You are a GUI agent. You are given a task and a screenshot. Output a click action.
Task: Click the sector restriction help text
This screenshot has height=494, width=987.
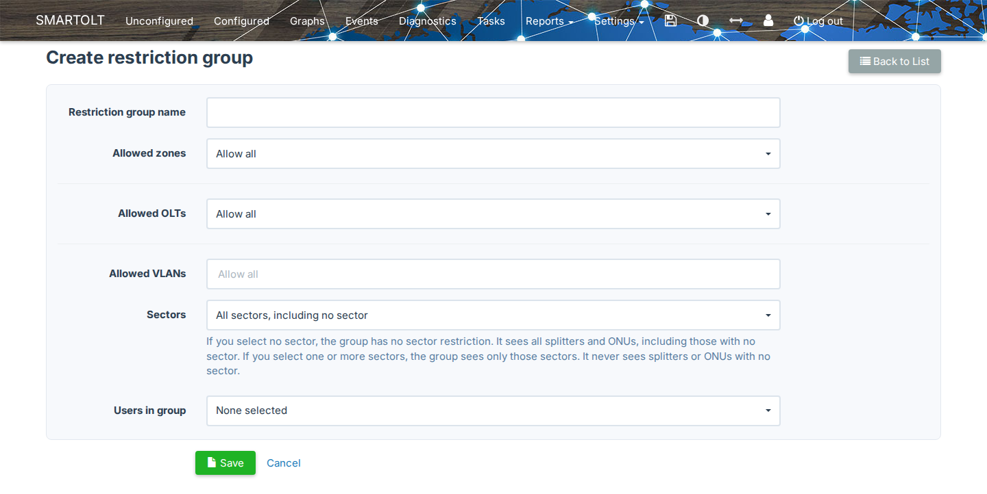coord(489,356)
